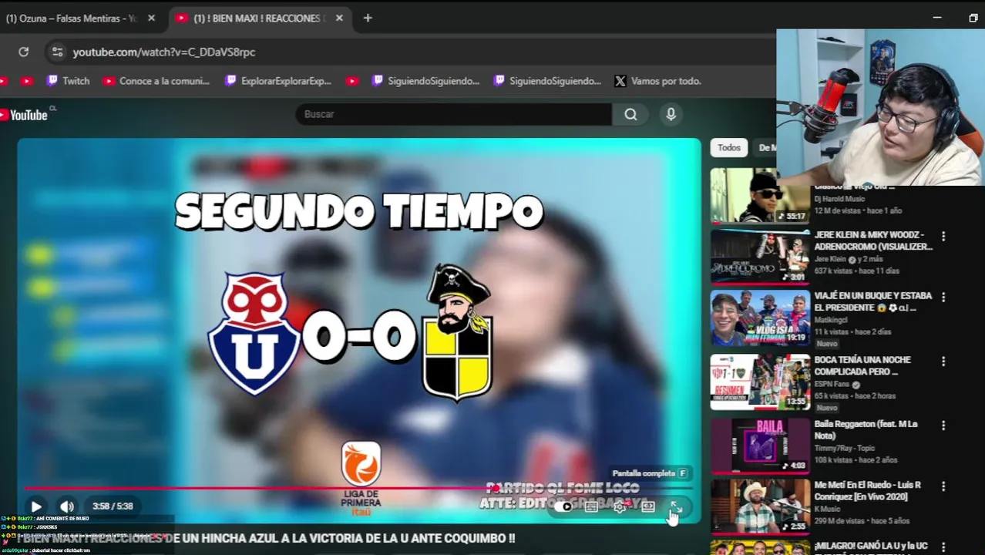Screen dimensions: 985x555
Task: Open K Music thumbnail with 2:55 duration
Action: click(760, 506)
